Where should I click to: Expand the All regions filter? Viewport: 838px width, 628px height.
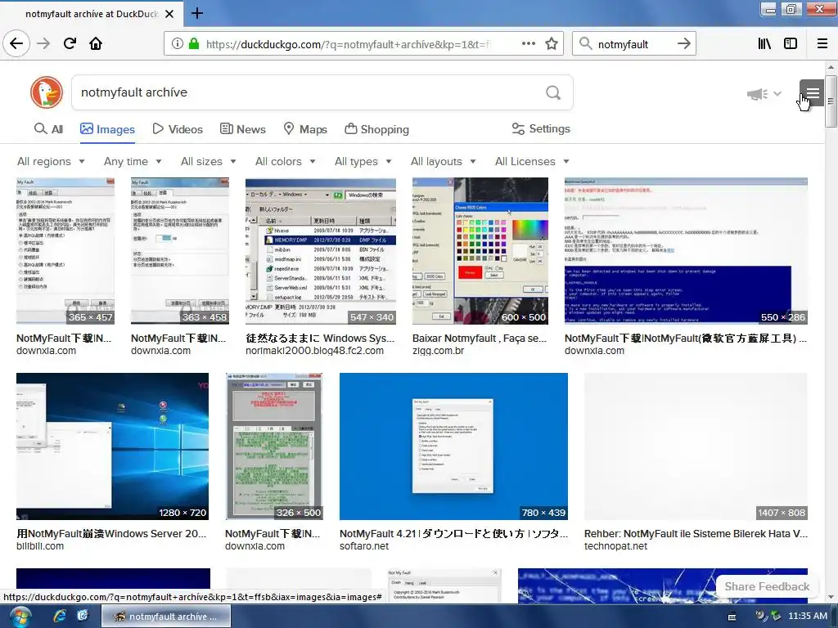click(x=51, y=161)
